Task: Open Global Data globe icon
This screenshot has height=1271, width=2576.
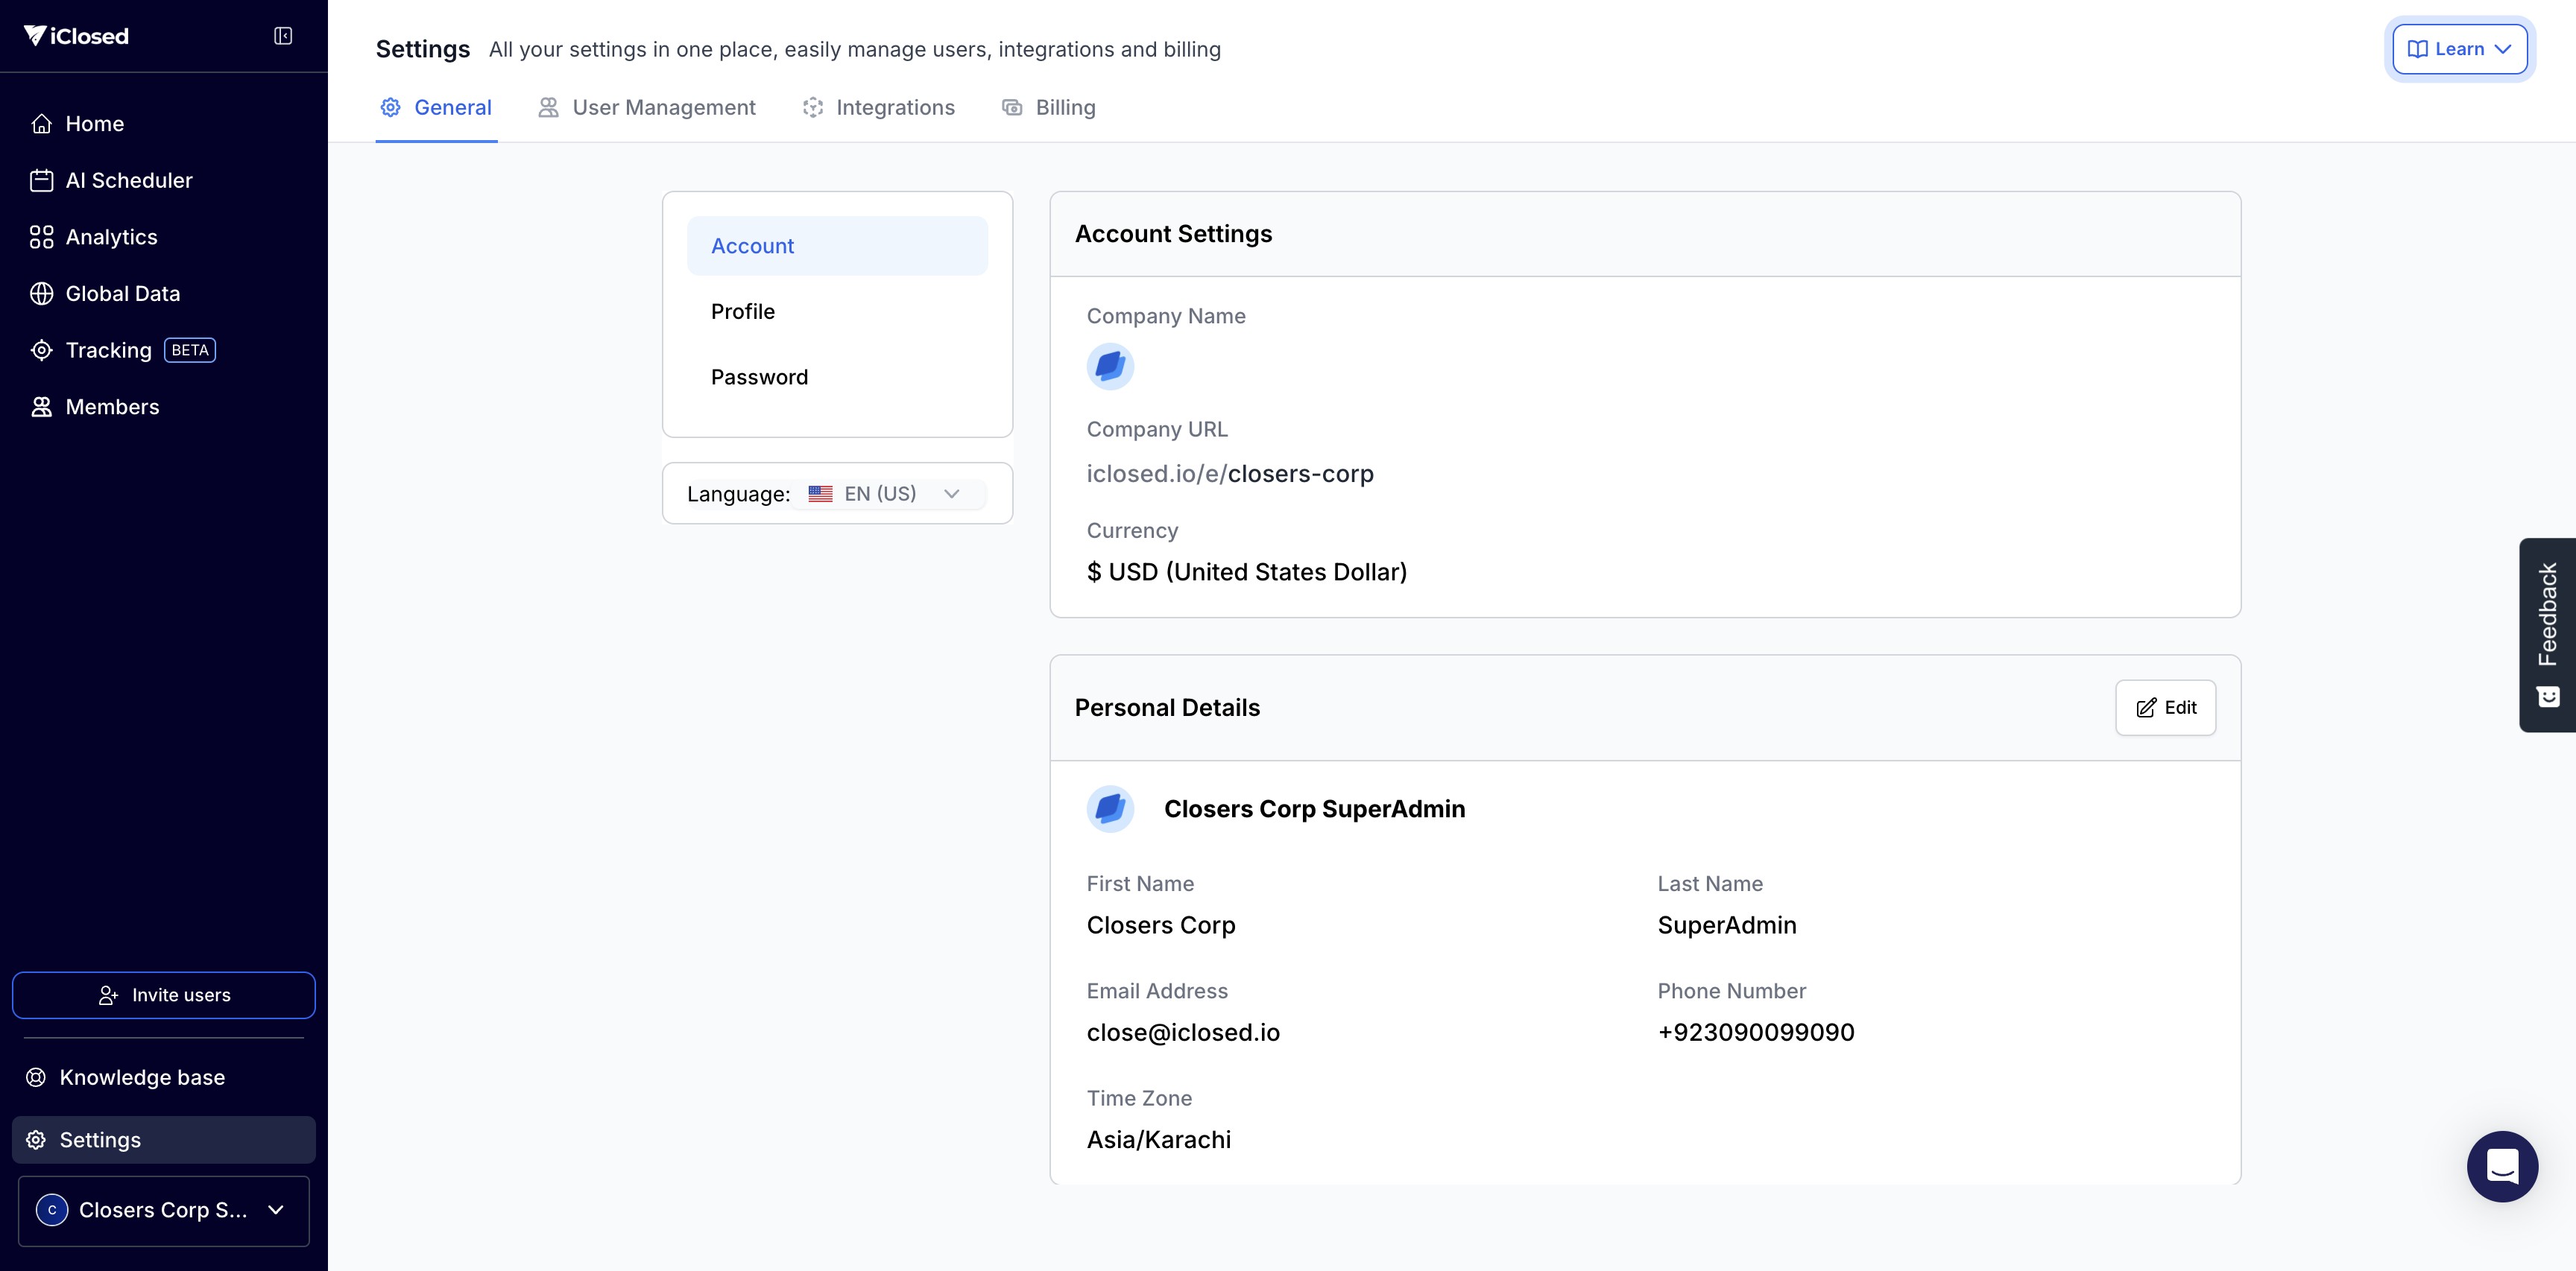Action: (x=41, y=294)
